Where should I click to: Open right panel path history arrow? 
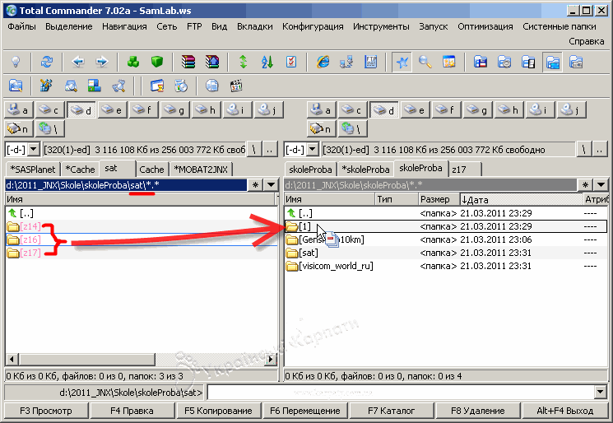tap(601, 184)
